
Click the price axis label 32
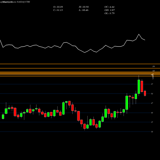tap(152, 132)
